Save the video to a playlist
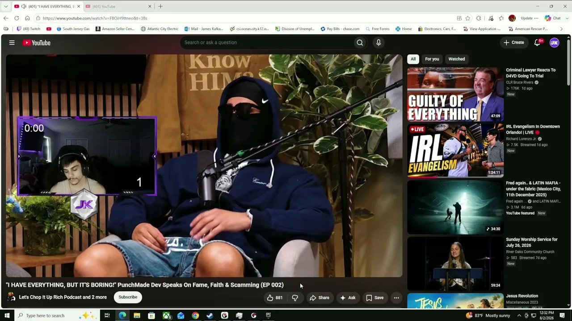Viewport: 572px width, 321px height. tap(375, 298)
